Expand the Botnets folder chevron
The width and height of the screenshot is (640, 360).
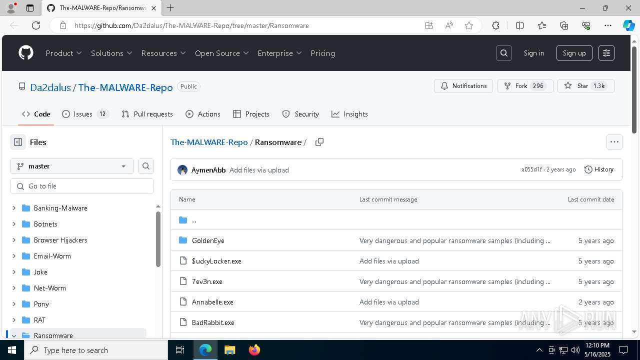click(14, 224)
